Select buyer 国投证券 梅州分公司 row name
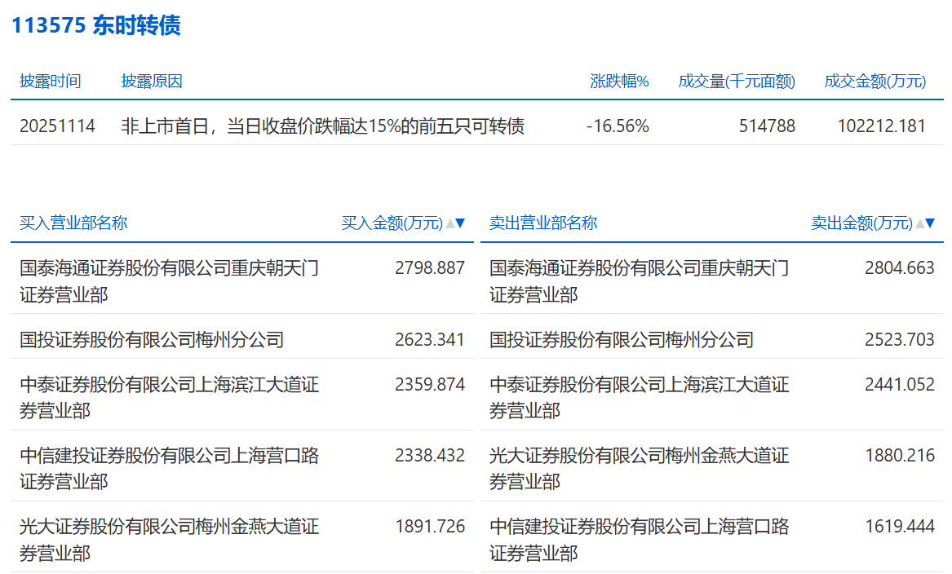This screenshot has width=952, height=574. point(152,340)
